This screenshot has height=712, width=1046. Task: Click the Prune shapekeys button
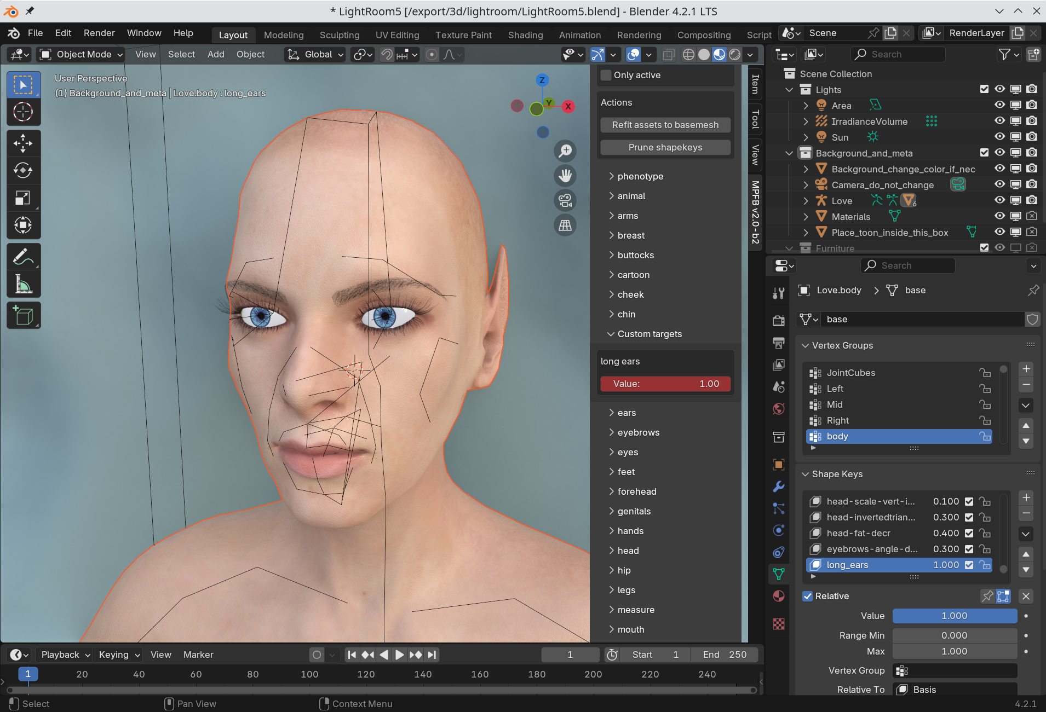(665, 147)
